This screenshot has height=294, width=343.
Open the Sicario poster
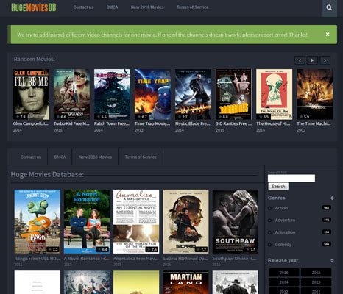(x=186, y=221)
